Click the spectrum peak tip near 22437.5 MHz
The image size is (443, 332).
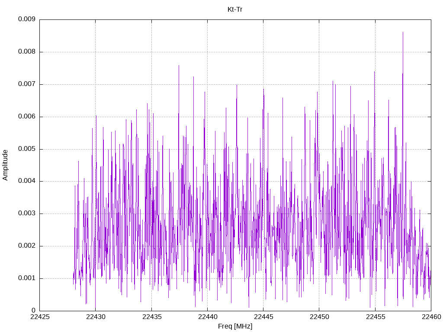pos(179,66)
